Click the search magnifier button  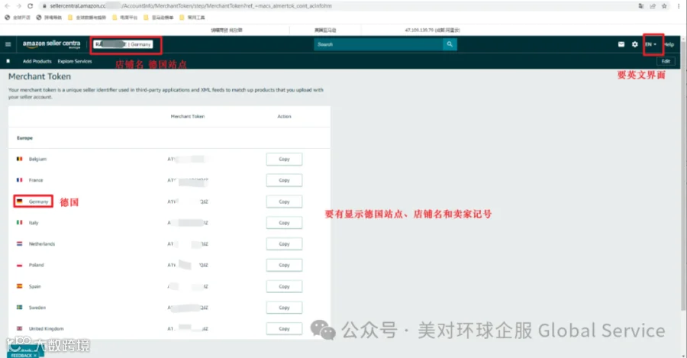[450, 44]
